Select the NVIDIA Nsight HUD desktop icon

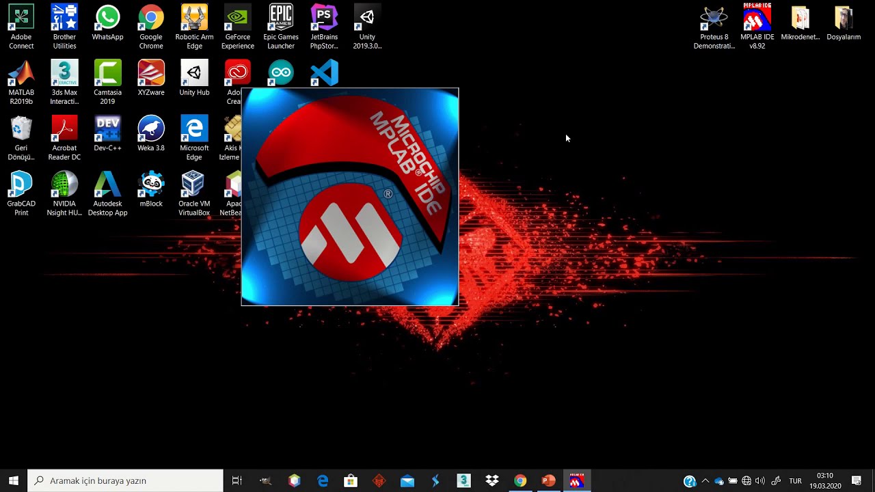(64, 194)
